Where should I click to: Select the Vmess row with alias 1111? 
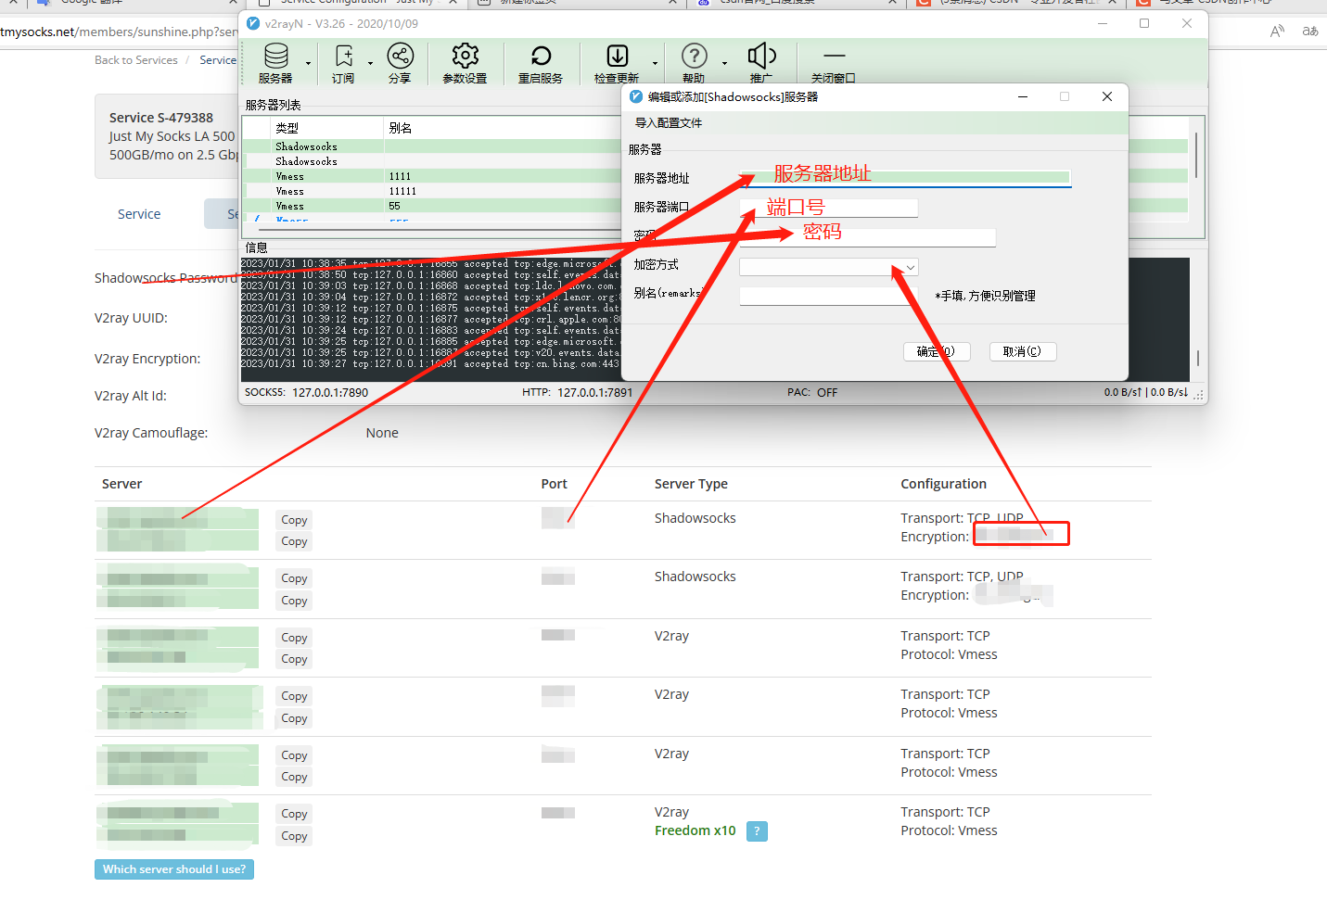tap(432, 176)
